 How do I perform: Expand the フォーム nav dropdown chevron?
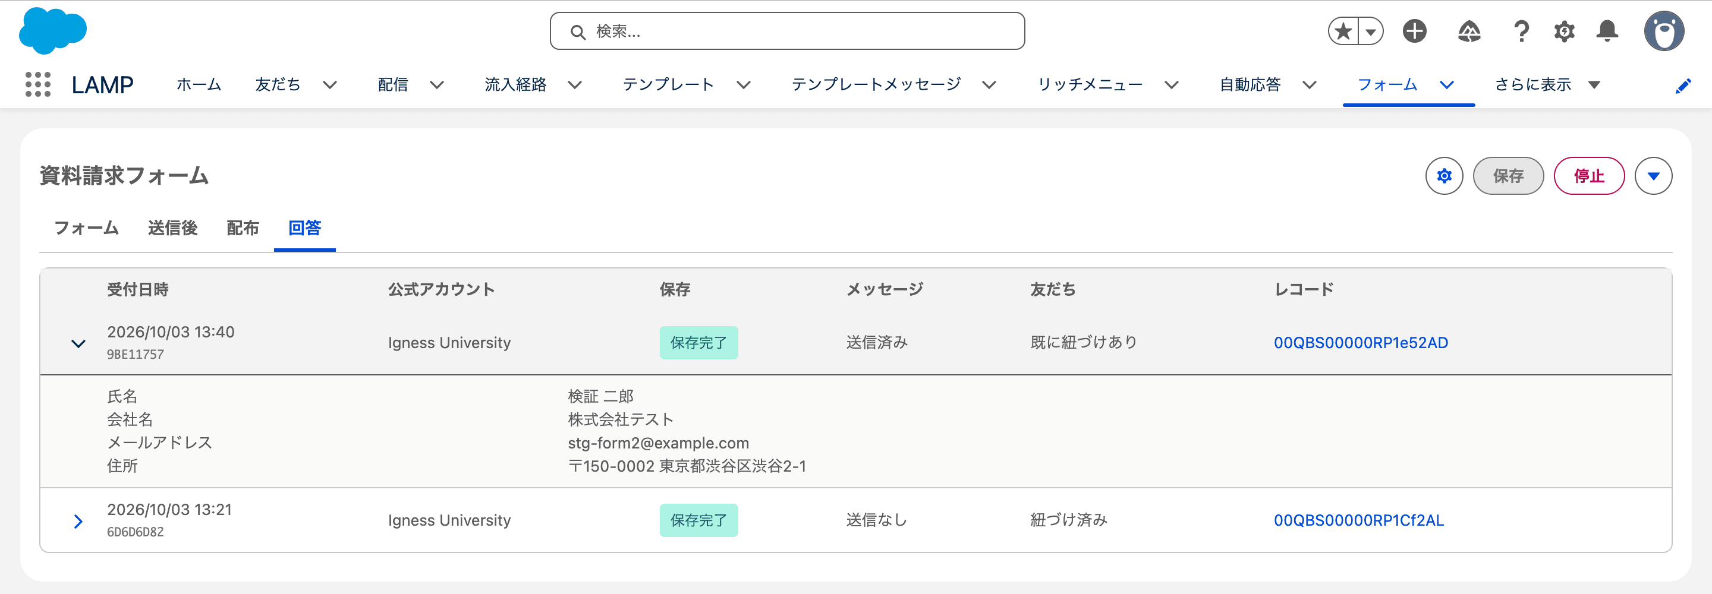coord(1447,85)
